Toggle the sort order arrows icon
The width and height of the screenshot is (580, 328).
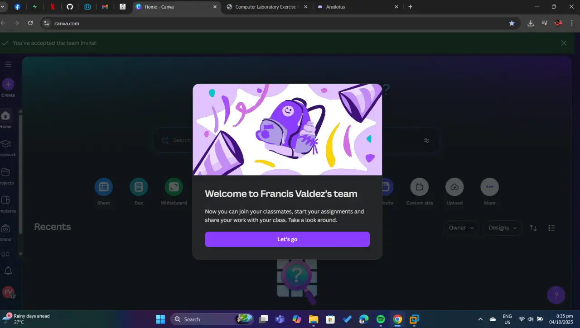coord(533,228)
